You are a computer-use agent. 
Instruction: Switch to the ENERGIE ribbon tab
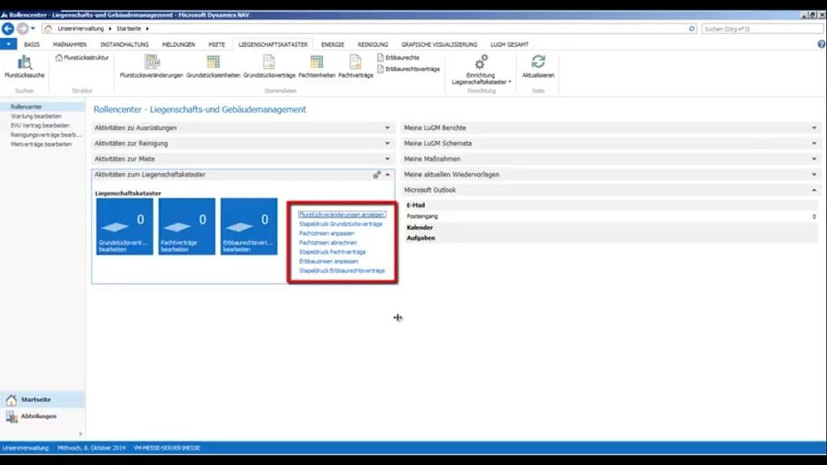(x=333, y=44)
